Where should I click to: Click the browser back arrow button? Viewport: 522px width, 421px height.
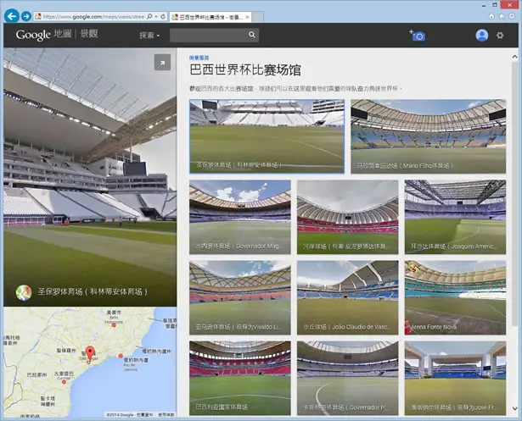pyautogui.click(x=12, y=16)
